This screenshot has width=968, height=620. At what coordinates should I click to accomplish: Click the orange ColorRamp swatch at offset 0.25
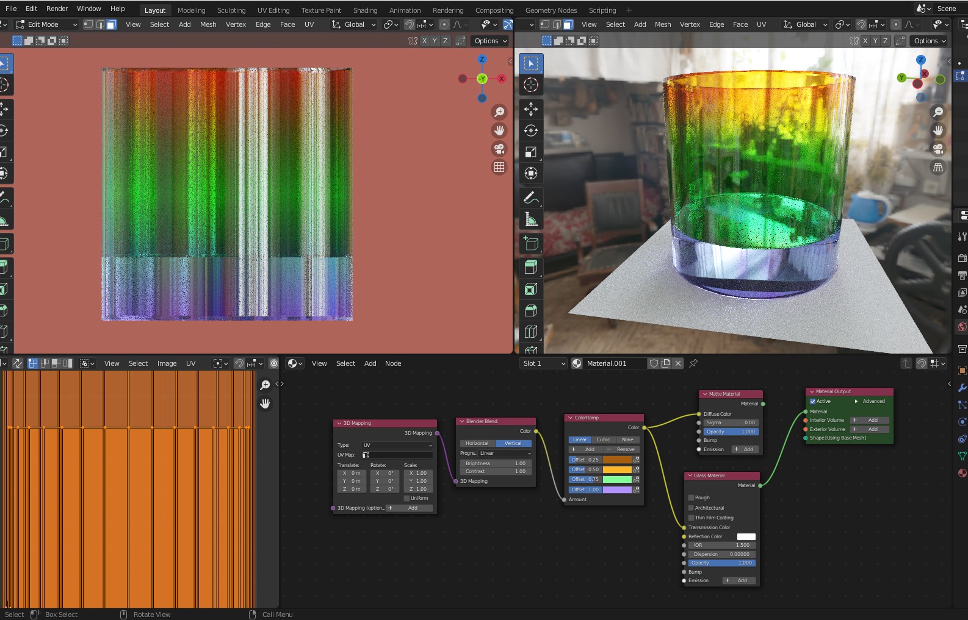click(x=616, y=460)
